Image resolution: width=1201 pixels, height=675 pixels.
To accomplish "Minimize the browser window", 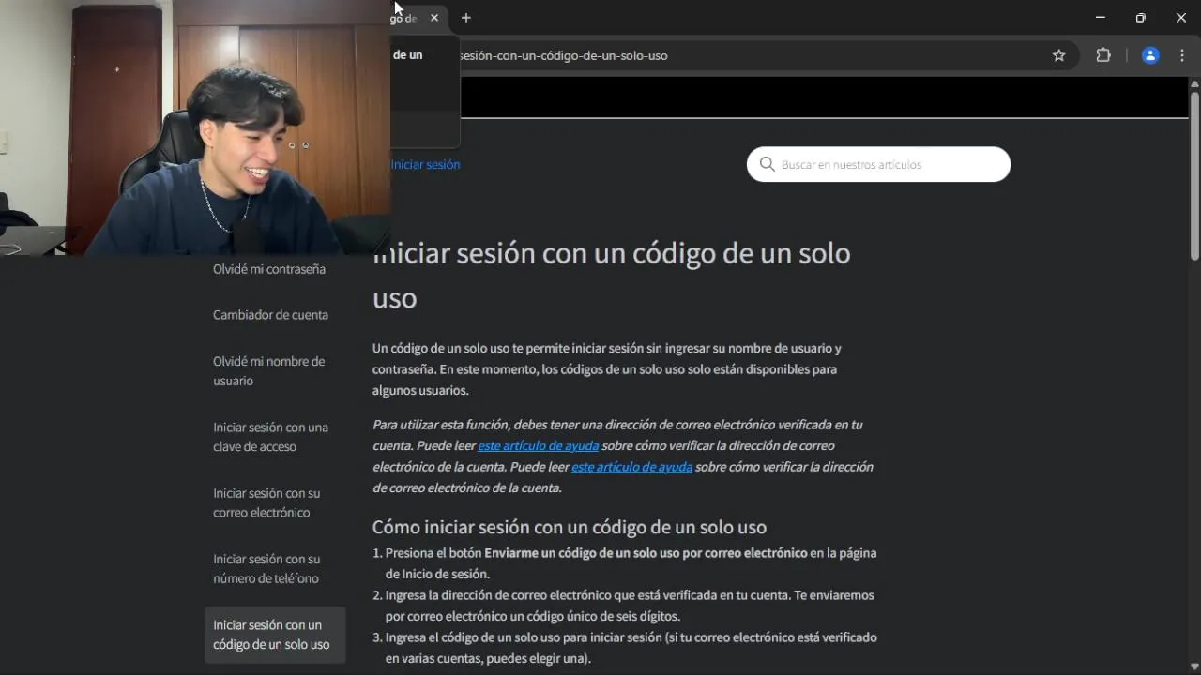I will (x=1101, y=18).
